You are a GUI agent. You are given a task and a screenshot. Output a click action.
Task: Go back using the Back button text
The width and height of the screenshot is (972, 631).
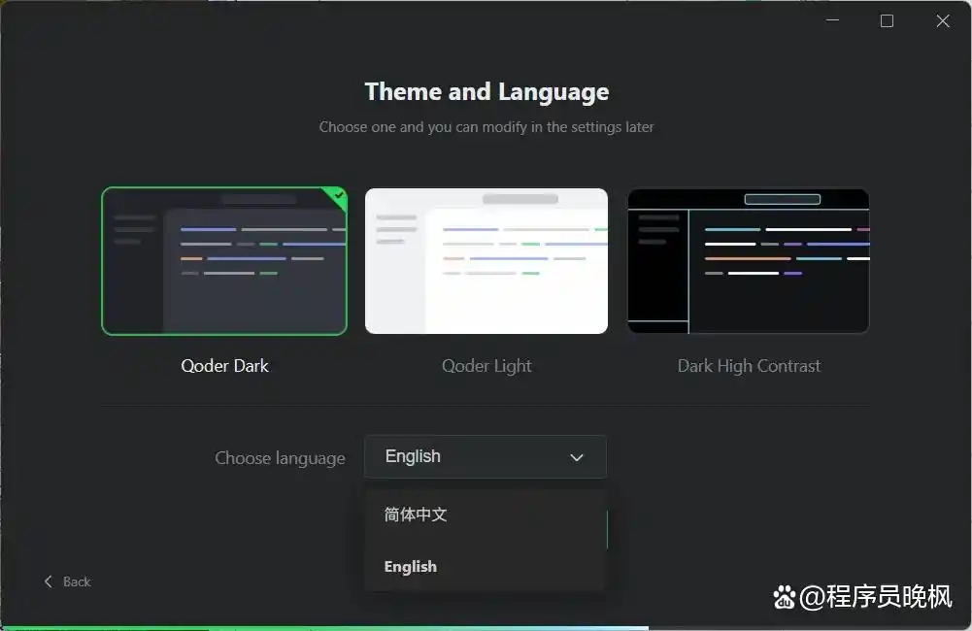point(77,581)
